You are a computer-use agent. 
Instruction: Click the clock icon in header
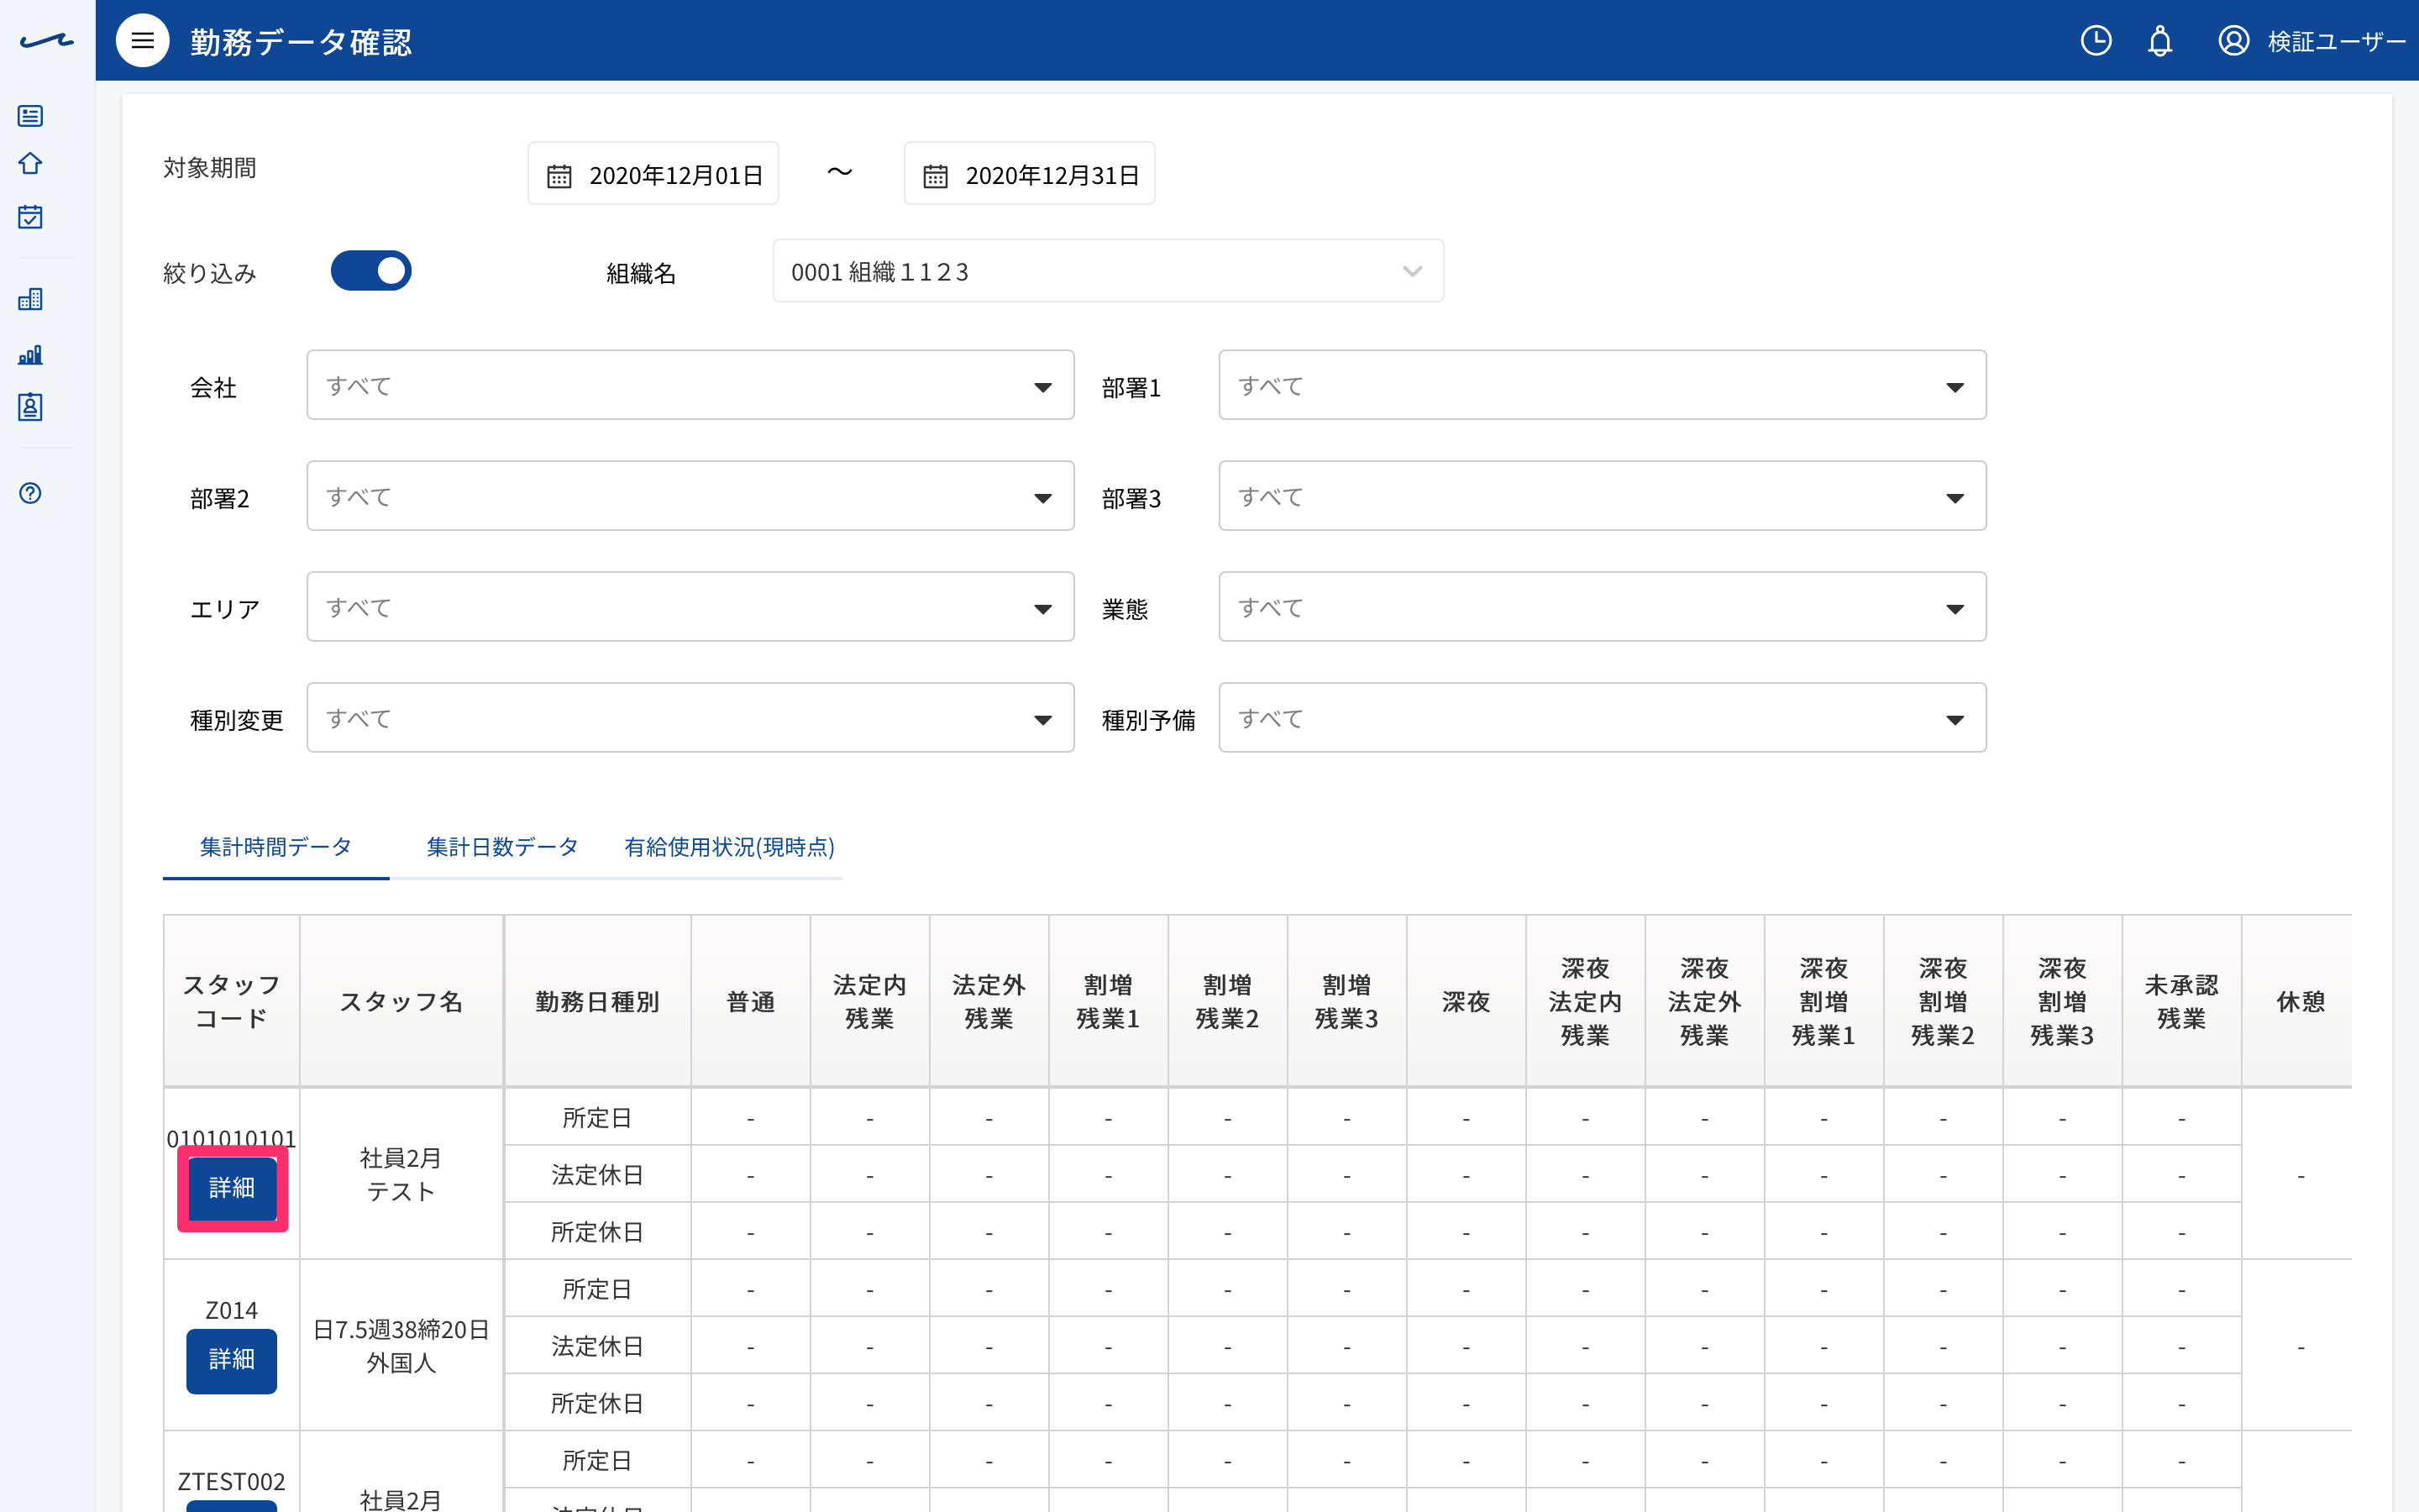click(2096, 41)
